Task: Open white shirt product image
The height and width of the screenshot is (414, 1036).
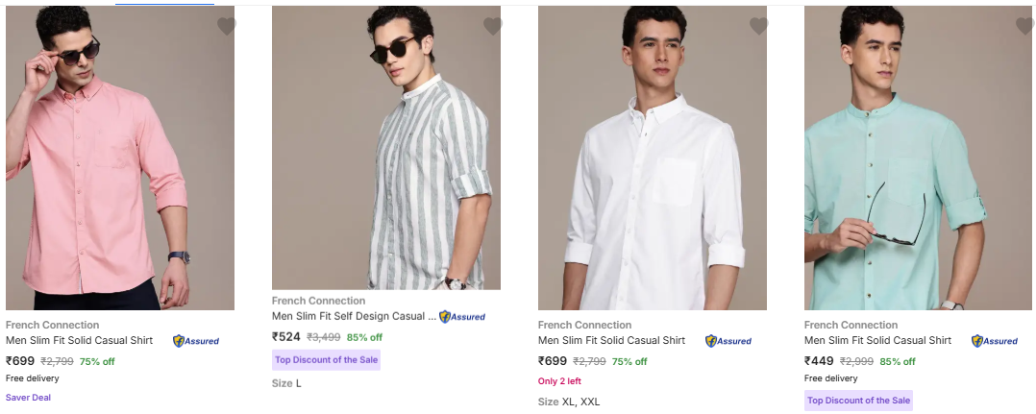Action: coord(653,158)
